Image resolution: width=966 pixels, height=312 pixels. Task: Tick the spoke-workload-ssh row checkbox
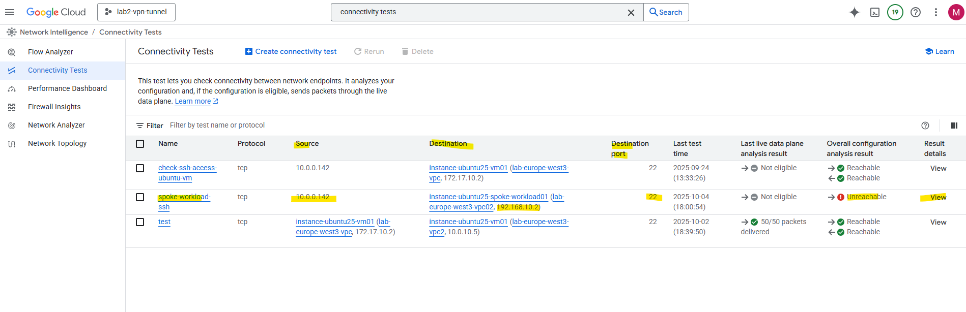(140, 197)
